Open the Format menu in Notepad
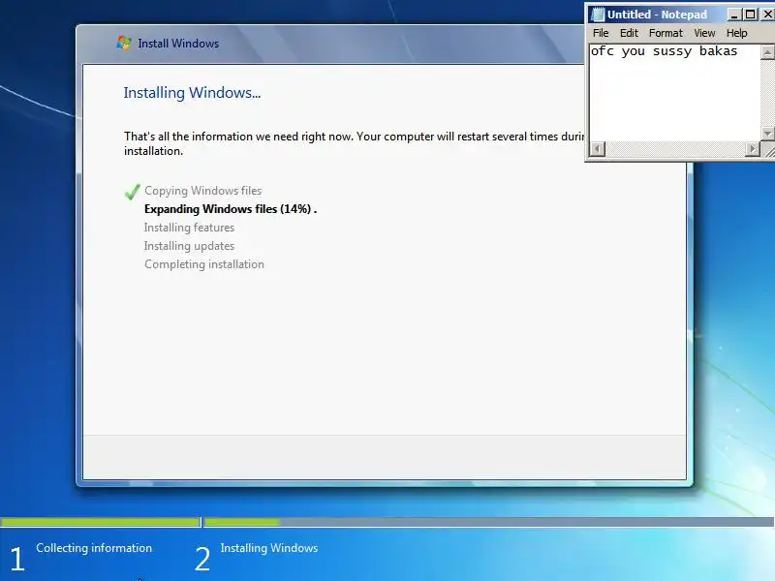This screenshot has height=581, width=775. tap(666, 33)
